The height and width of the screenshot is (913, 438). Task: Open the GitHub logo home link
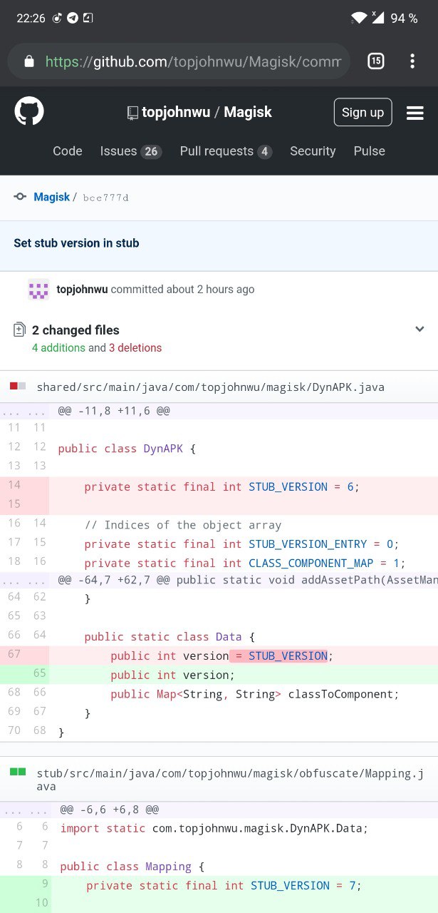coord(29,112)
